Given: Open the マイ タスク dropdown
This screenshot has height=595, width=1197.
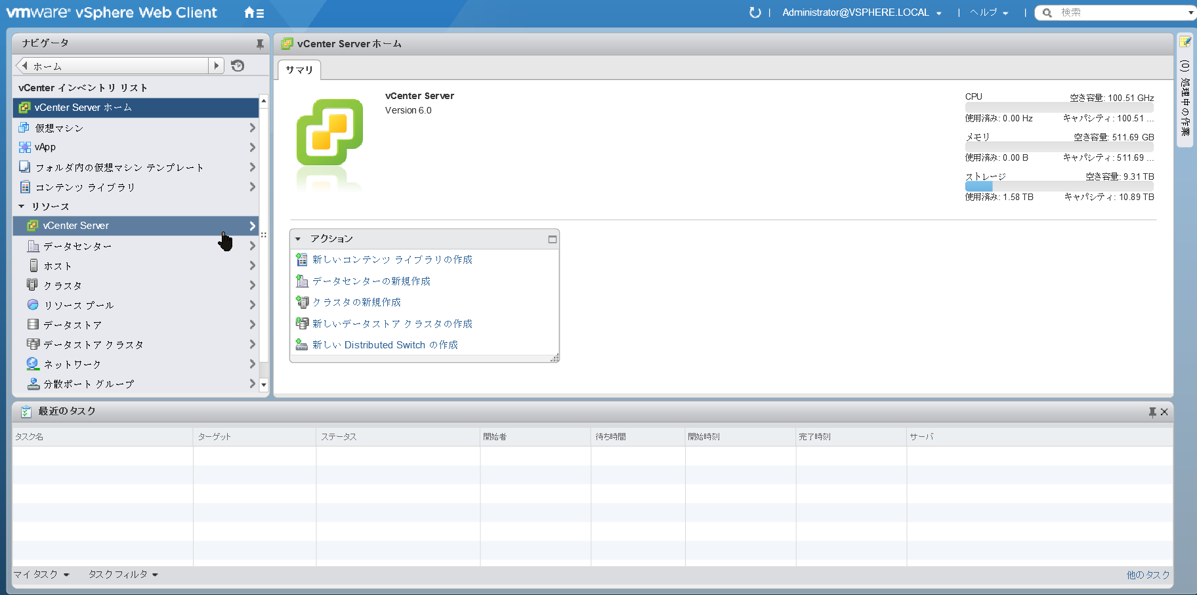Looking at the screenshot, I should point(41,575).
